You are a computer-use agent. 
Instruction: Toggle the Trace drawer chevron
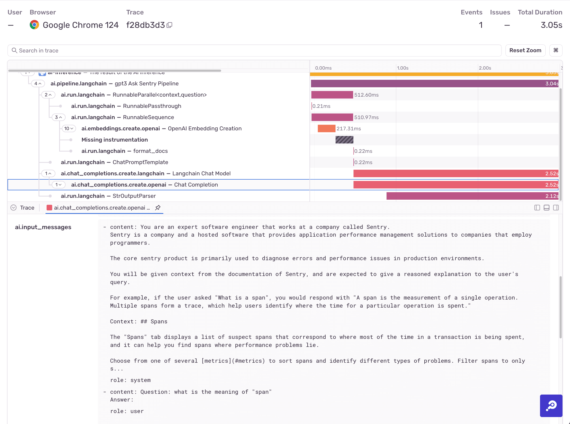click(x=13, y=207)
